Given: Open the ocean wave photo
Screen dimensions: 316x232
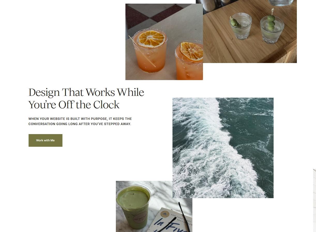Looking at the screenshot, I should 223,148.
